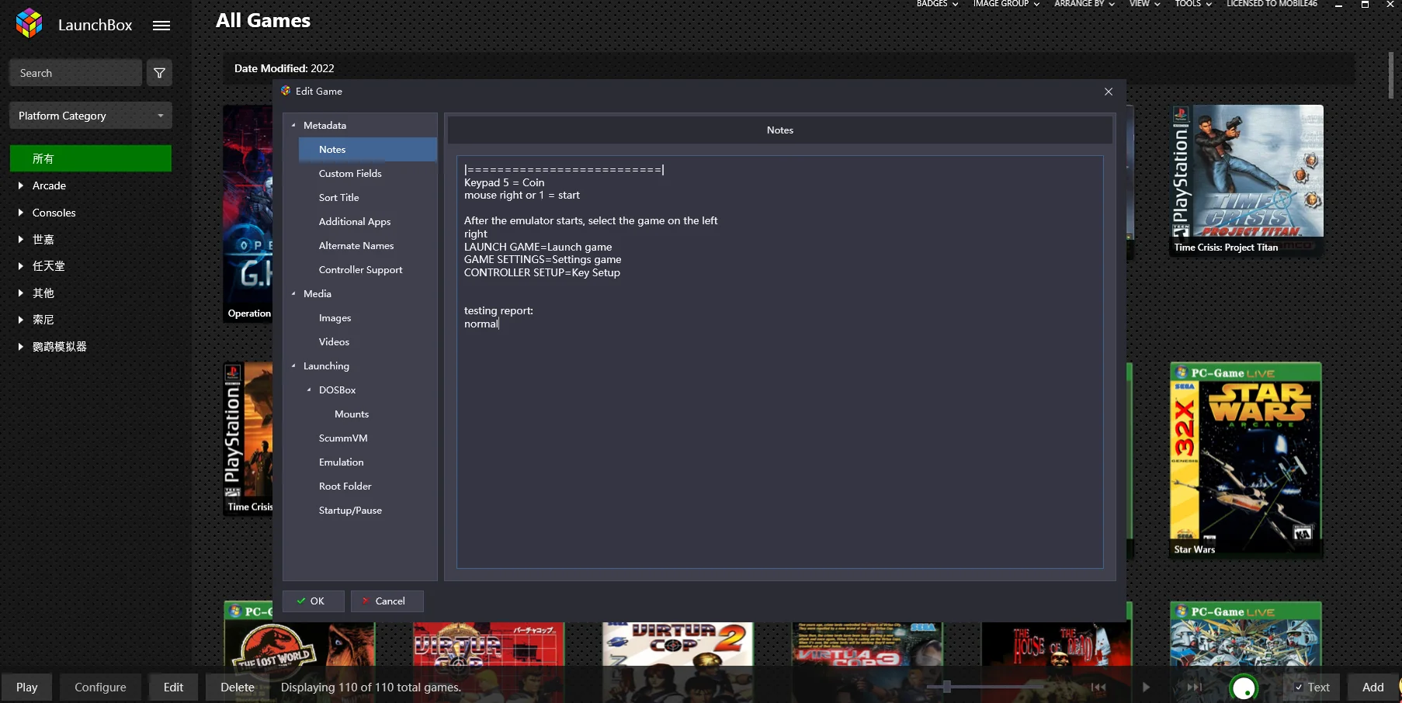Open the Tools menu
The width and height of the screenshot is (1402, 703).
(1193, 4)
